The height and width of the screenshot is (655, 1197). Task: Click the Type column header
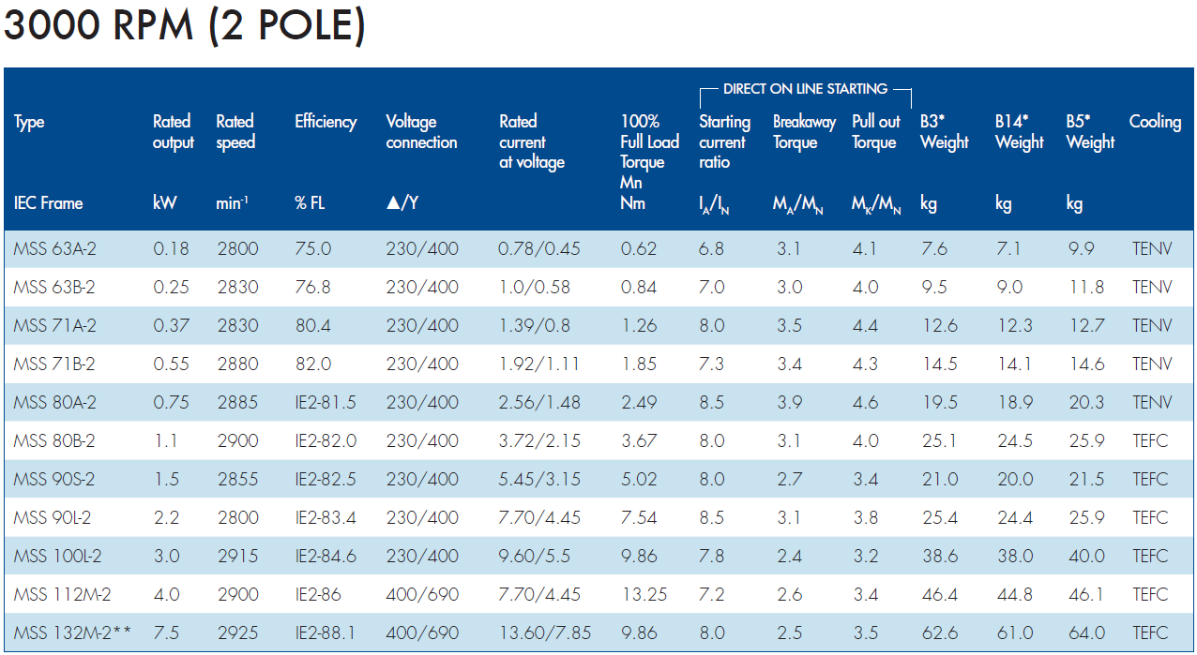tap(29, 122)
